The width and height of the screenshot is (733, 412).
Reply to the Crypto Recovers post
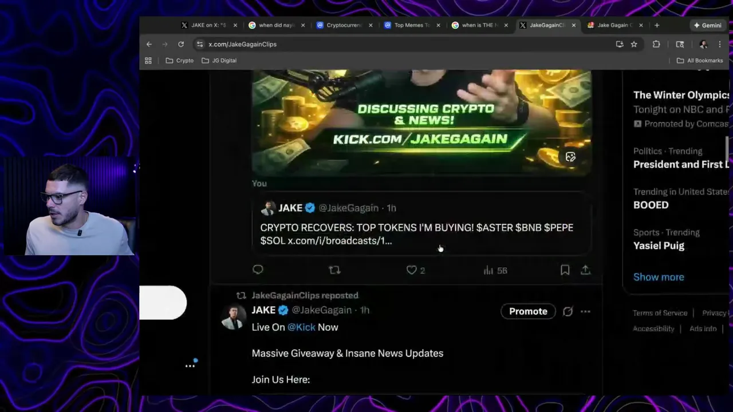coord(258,270)
